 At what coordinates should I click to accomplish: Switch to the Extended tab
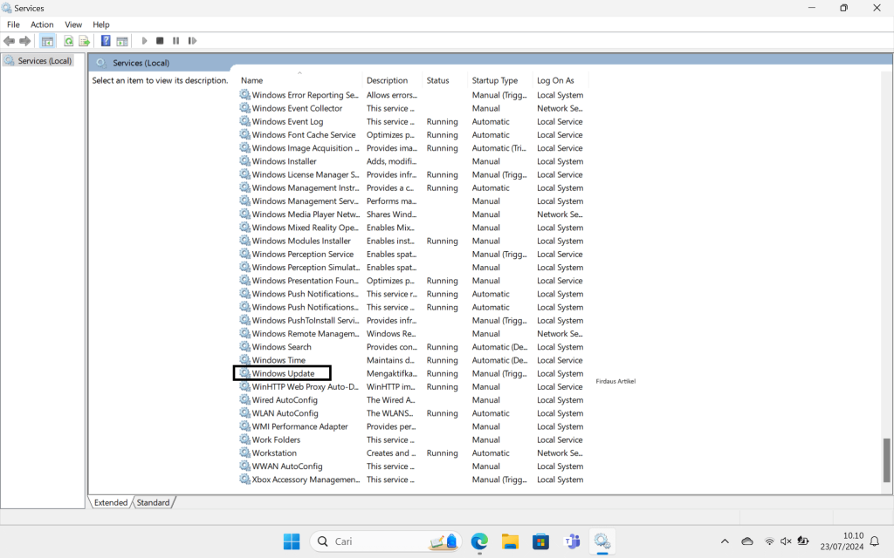click(111, 502)
